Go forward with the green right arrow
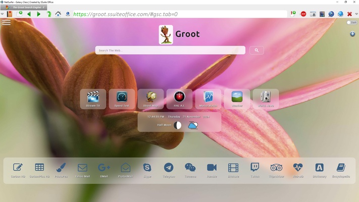 pos(38,14)
